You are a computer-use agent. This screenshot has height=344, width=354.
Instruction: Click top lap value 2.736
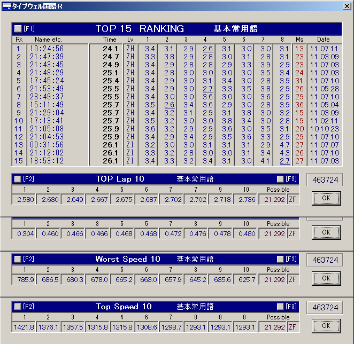[247, 200]
